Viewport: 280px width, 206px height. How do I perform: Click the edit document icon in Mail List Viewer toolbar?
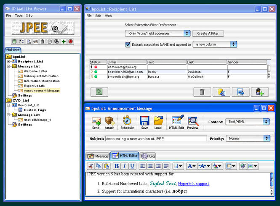click(29, 42)
